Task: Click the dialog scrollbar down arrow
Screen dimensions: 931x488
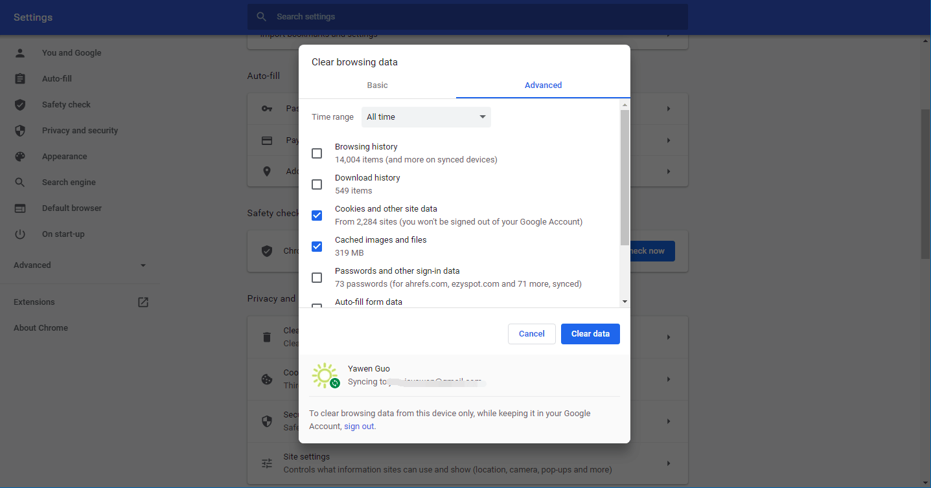Action: coord(625,302)
